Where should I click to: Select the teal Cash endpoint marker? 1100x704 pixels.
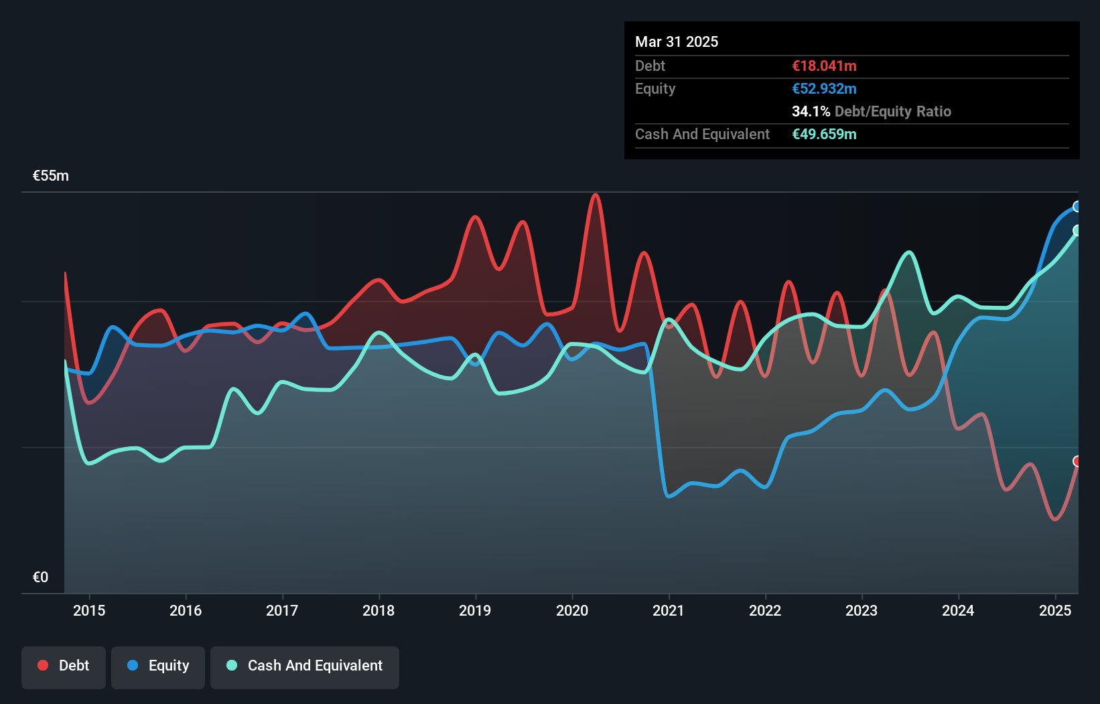1078,230
